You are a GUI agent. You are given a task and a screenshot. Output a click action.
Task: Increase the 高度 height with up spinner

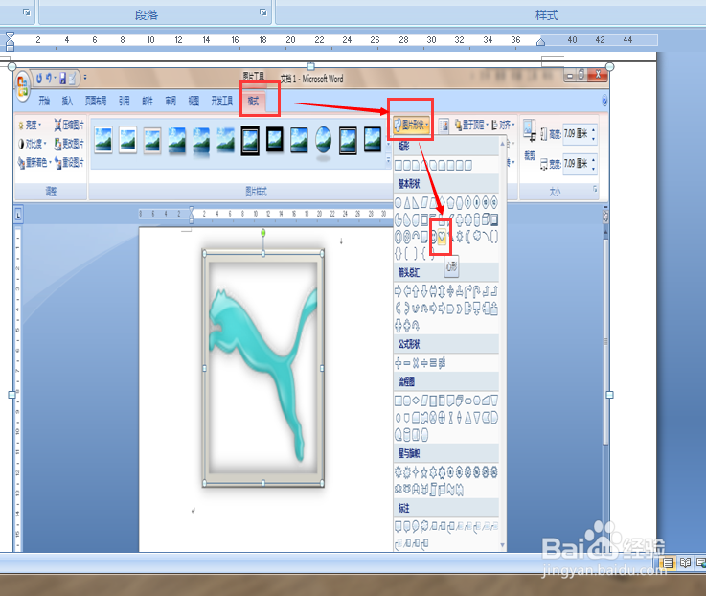pyautogui.click(x=593, y=130)
